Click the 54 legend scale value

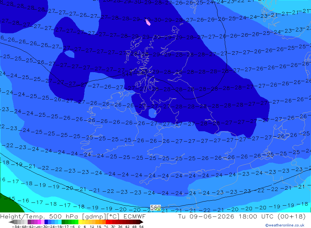[x=141, y=227]
